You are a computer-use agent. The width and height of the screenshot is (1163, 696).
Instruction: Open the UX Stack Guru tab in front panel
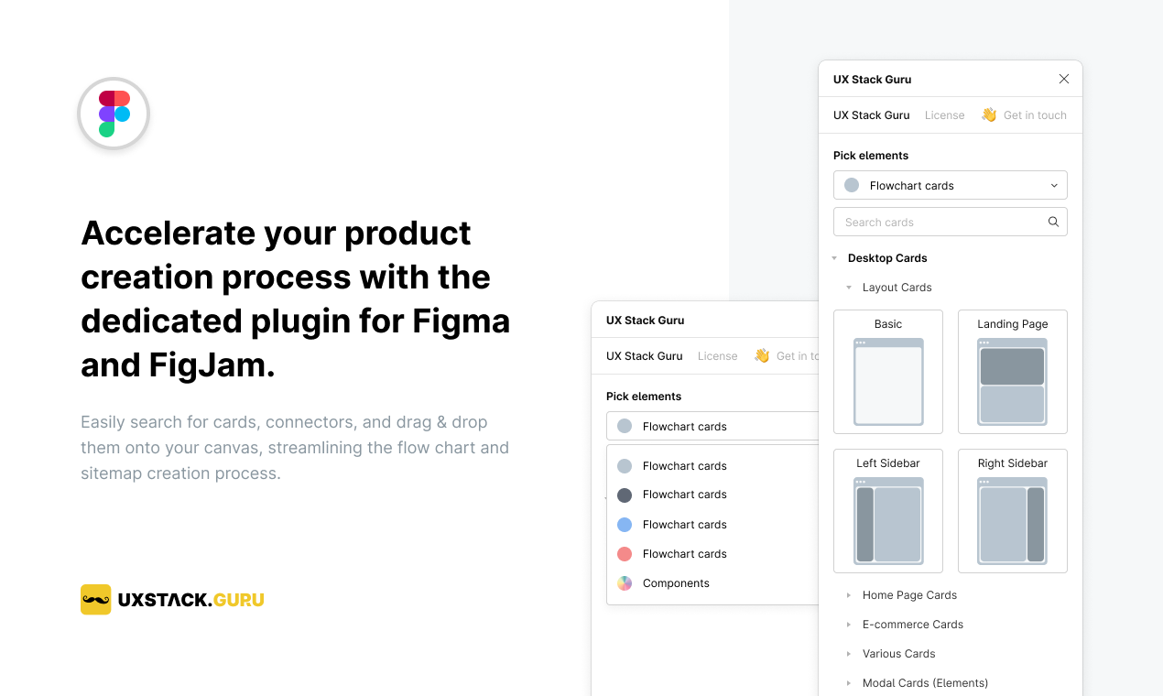(x=872, y=115)
